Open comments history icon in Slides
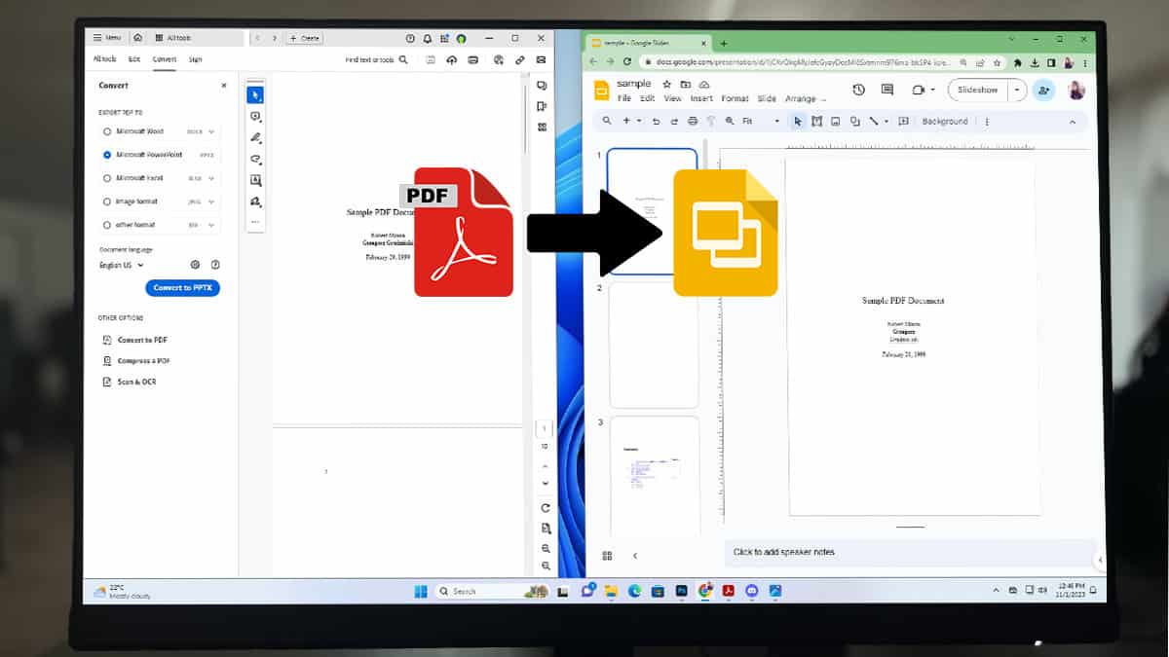Viewport: 1169px width, 657px height. click(x=887, y=90)
